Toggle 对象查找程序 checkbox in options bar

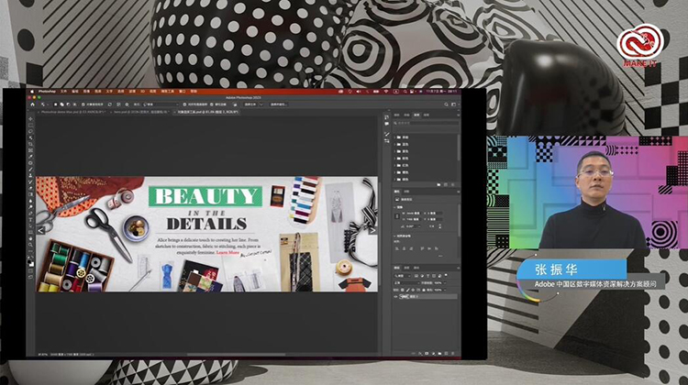pos(83,104)
